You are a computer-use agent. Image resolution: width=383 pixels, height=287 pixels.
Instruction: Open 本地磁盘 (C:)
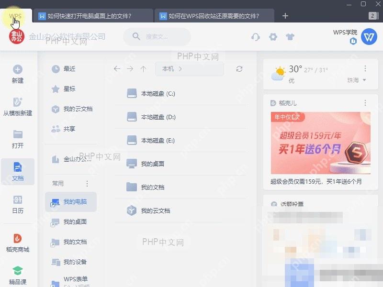point(181,94)
